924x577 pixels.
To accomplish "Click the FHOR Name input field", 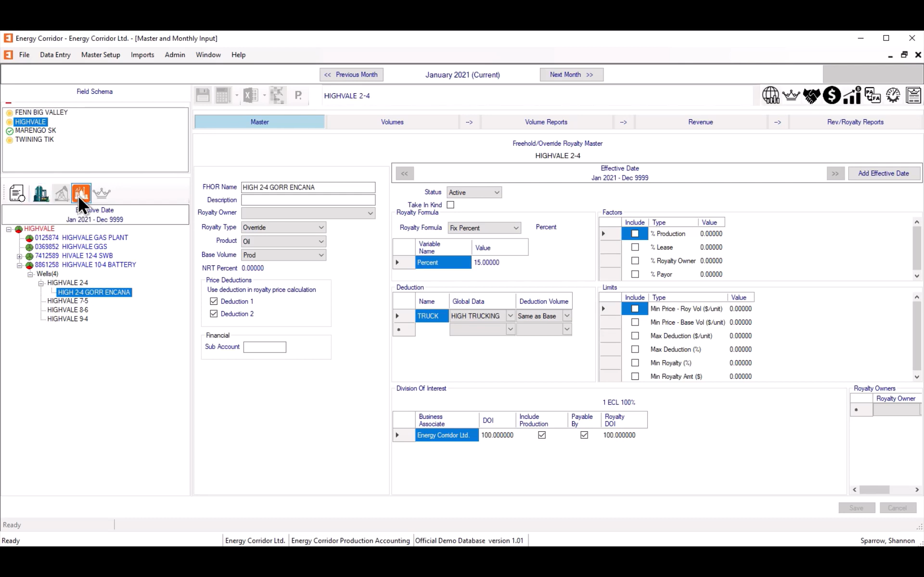I will click(x=308, y=188).
